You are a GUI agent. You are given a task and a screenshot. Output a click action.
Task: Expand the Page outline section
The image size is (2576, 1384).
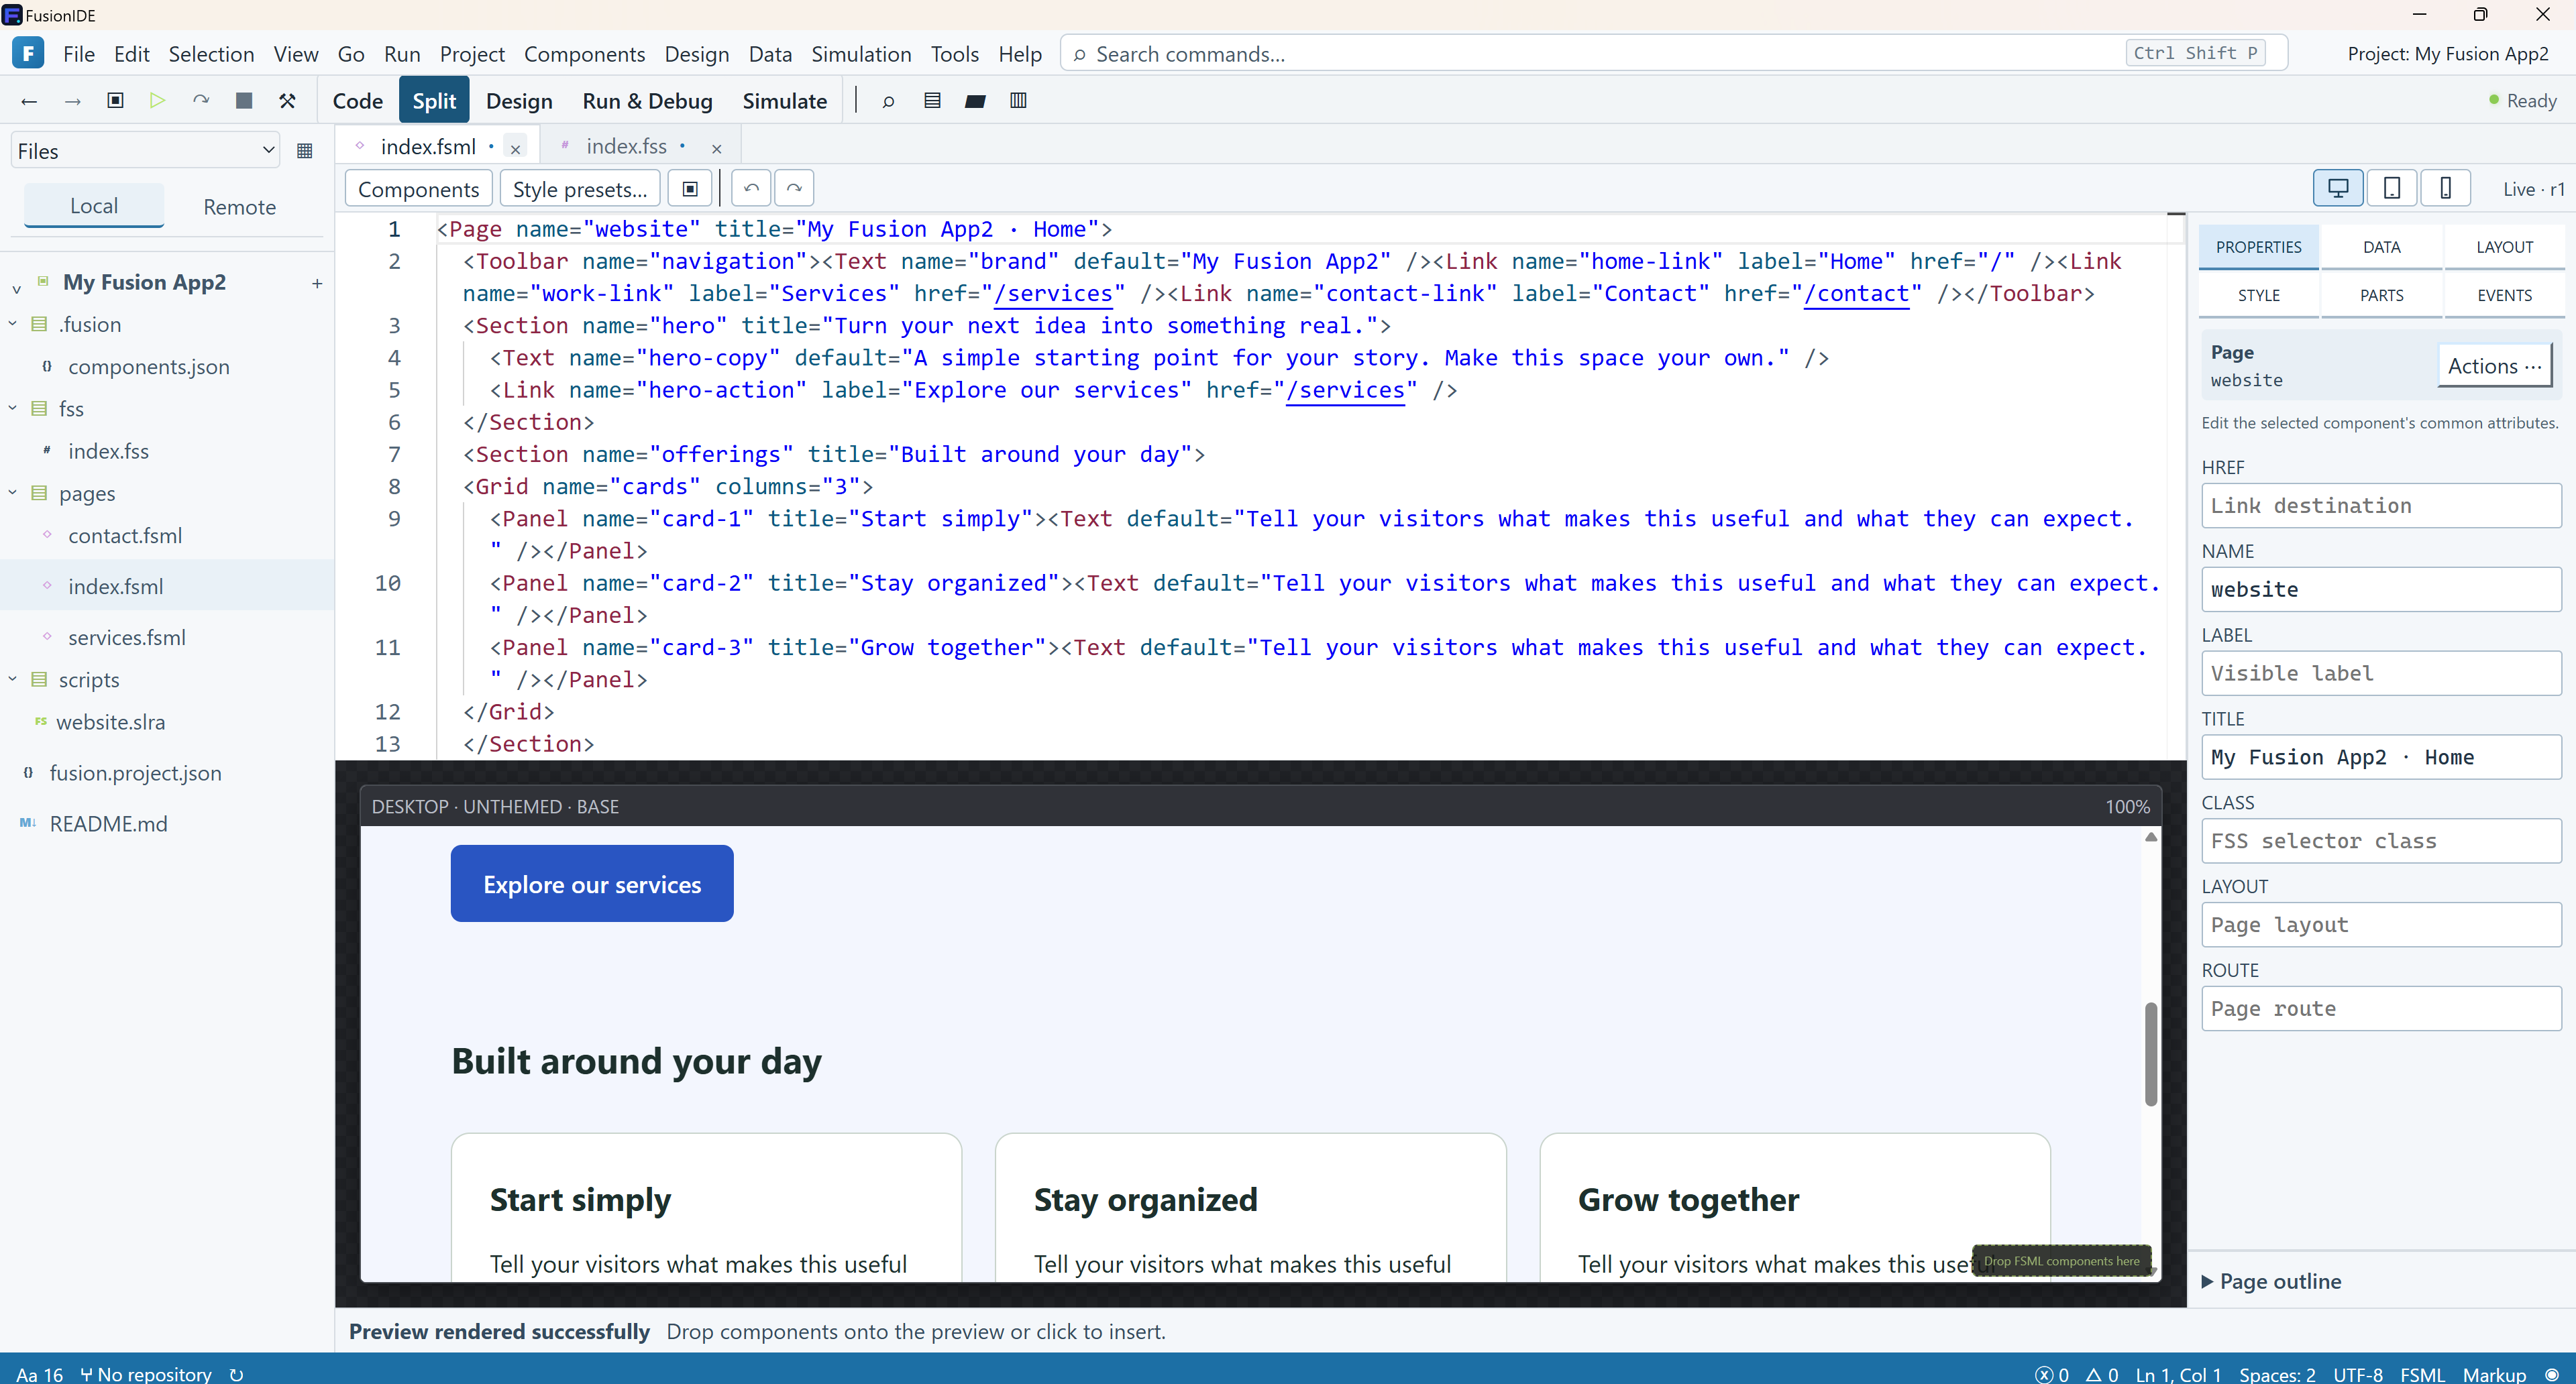[x=2271, y=1281]
